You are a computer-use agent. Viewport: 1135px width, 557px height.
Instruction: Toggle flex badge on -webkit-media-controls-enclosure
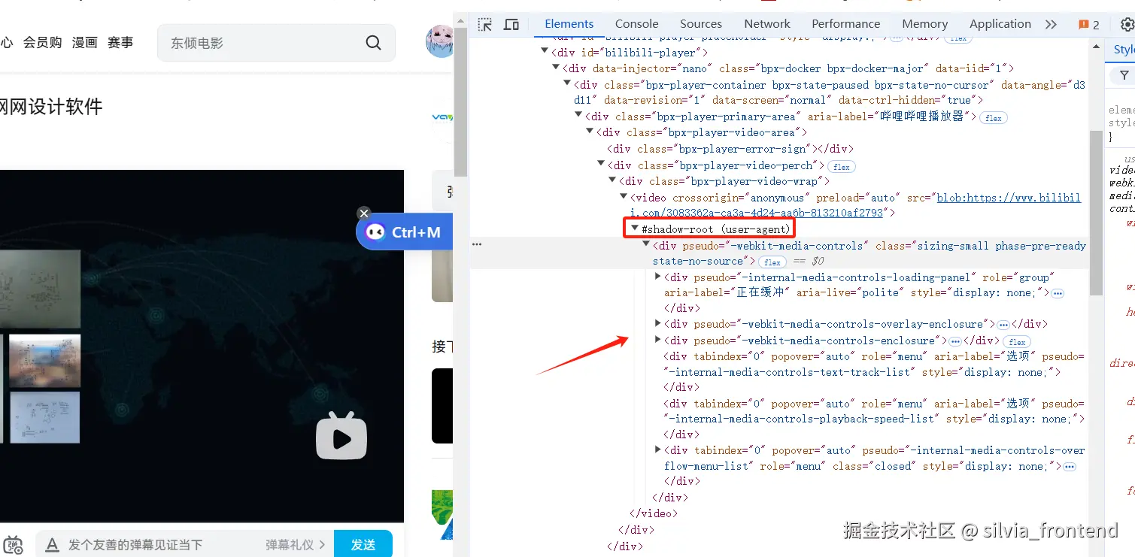coord(1017,342)
